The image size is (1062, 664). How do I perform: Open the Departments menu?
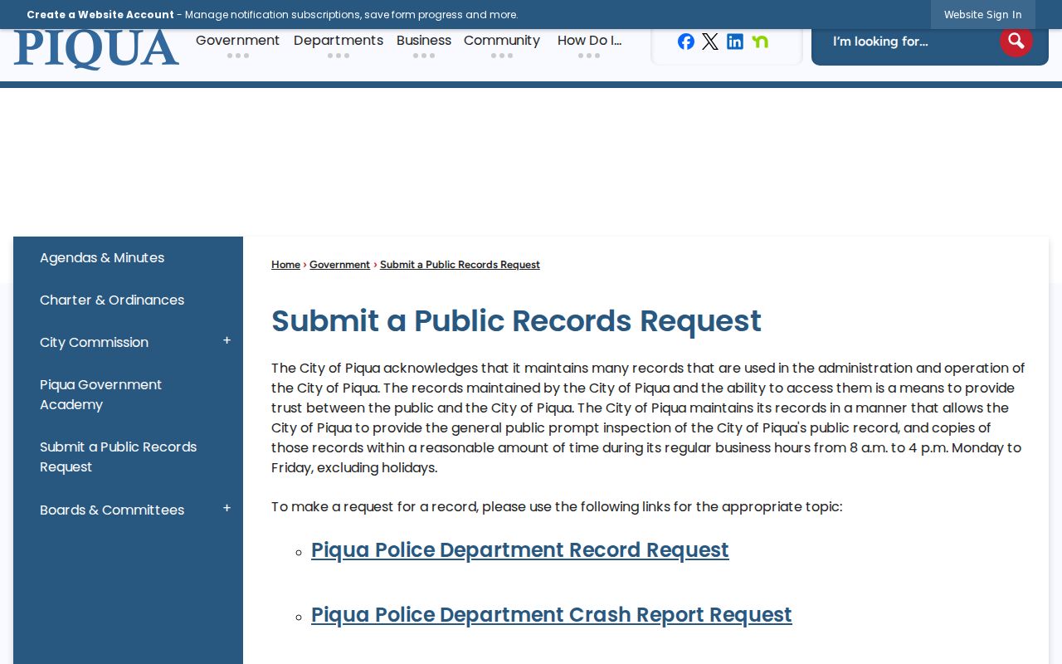339,41
